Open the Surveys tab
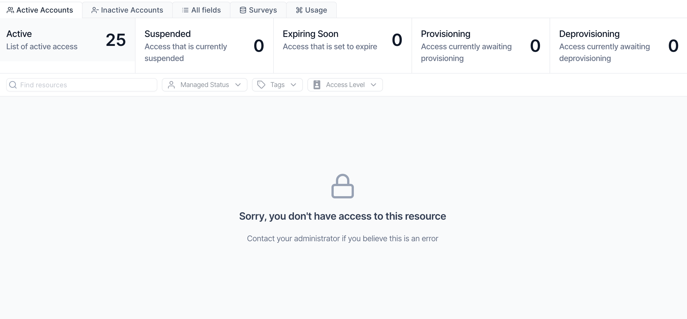687x319 pixels. (x=258, y=10)
